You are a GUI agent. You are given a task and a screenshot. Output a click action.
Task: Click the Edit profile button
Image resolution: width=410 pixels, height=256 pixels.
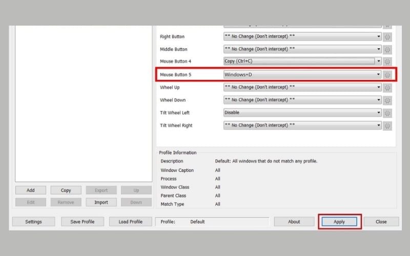31,202
